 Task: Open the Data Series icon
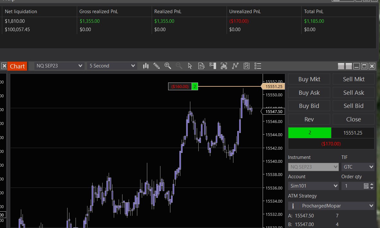coord(224,66)
